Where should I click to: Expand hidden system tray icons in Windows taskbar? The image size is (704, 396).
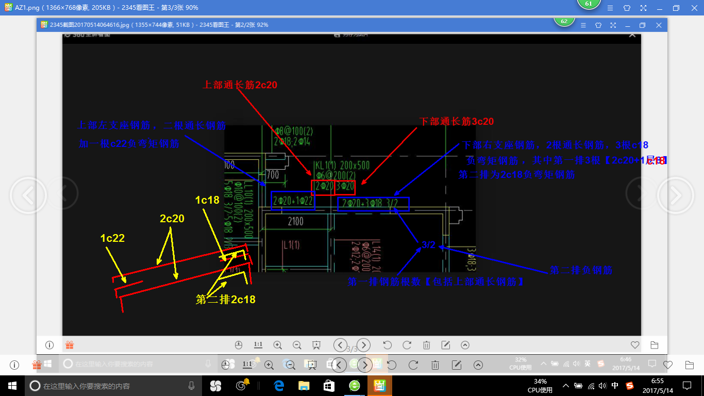pos(566,385)
